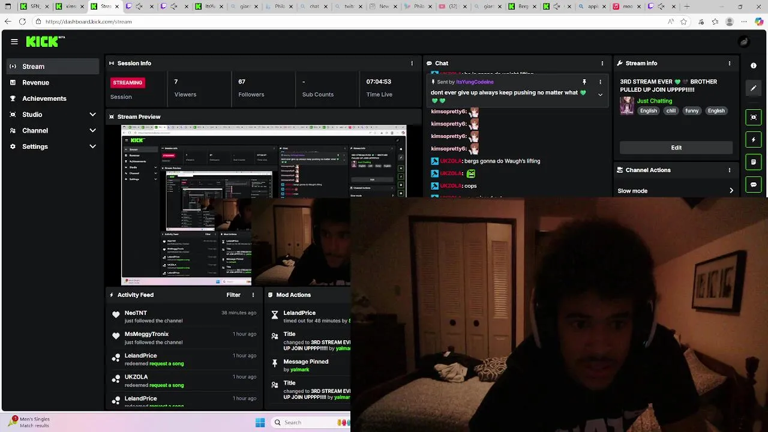Select Revenue in the sidebar

tap(53, 82)
